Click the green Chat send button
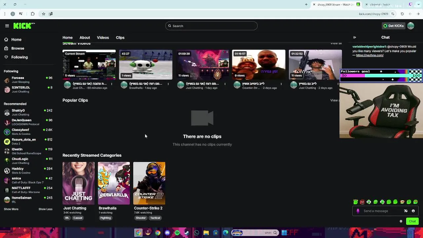 click(x=412, y=221)
